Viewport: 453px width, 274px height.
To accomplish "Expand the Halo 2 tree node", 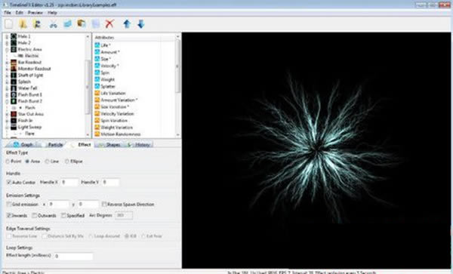I will tap(7, 43).
